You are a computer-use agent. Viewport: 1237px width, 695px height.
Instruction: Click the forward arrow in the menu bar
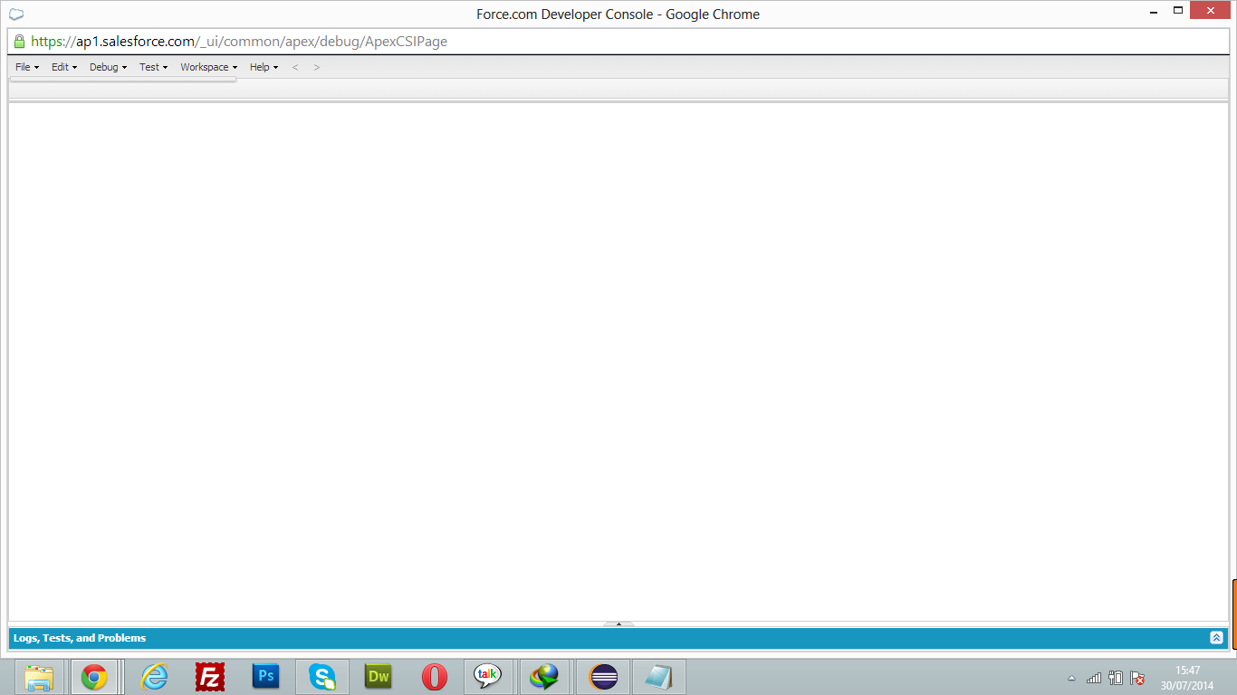[317, 67]
